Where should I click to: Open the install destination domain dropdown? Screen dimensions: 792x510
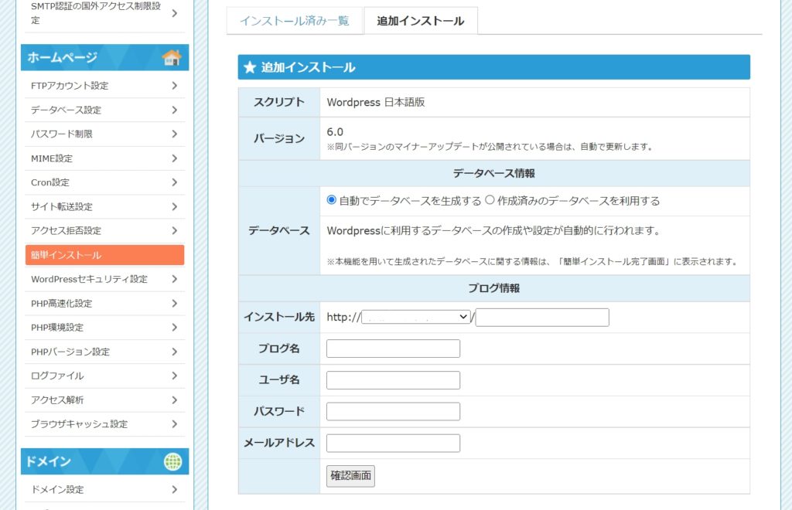pyautogui.click(x=416, y=317)
